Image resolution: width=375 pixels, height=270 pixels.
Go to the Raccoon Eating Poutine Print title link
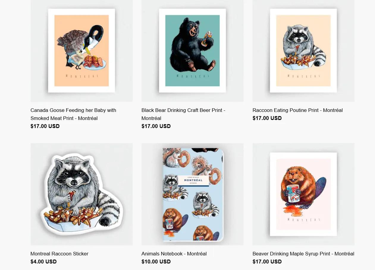[297, 110]
